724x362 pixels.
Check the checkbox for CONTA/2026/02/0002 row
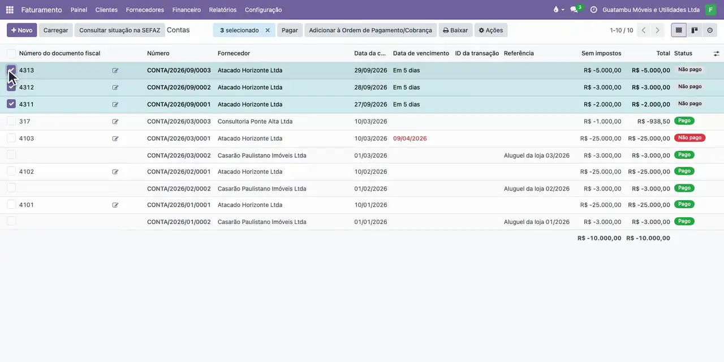point(11,188)
